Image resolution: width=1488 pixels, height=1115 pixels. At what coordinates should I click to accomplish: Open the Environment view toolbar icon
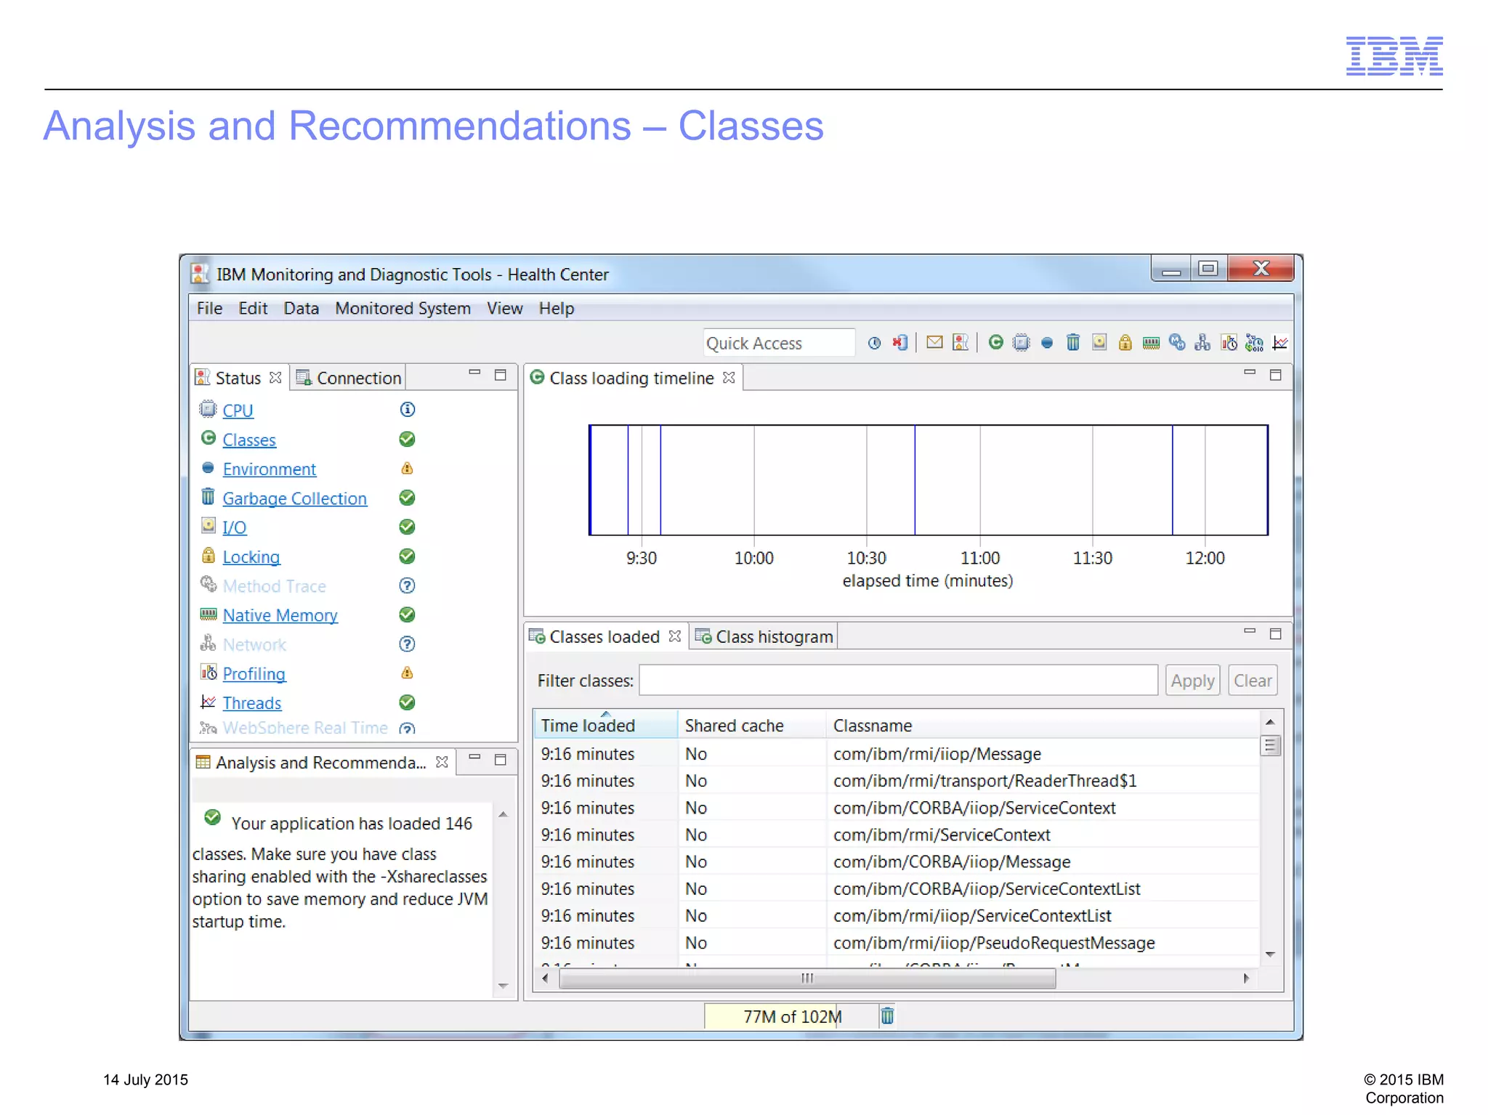tap(1047, 343)
